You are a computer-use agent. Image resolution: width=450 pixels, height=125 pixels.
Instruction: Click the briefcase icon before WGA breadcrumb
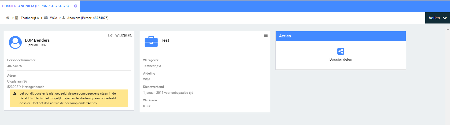click(46, 18)
